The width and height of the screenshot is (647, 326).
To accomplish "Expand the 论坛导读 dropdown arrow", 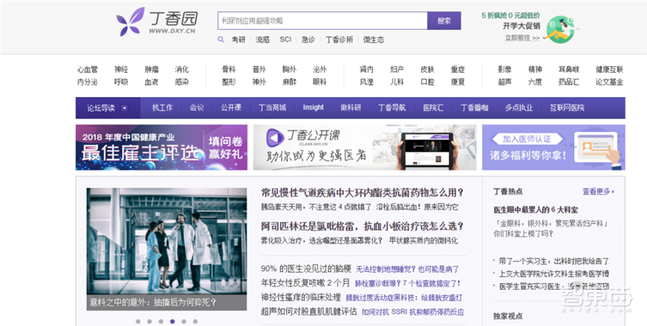I will point(125,108).
